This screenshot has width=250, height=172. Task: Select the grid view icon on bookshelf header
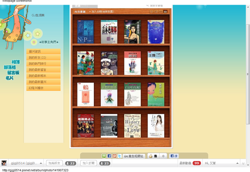tap(161, 12)
